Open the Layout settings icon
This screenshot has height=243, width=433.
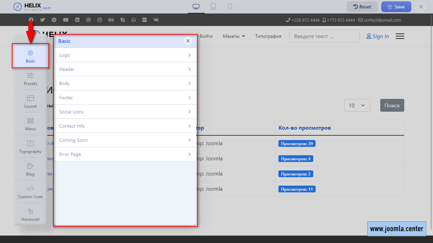[x=30, y=102]
